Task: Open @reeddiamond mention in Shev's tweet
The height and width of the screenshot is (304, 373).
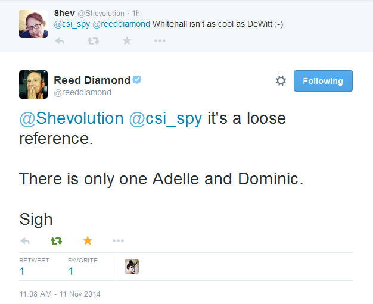Action: coord(121,24)
